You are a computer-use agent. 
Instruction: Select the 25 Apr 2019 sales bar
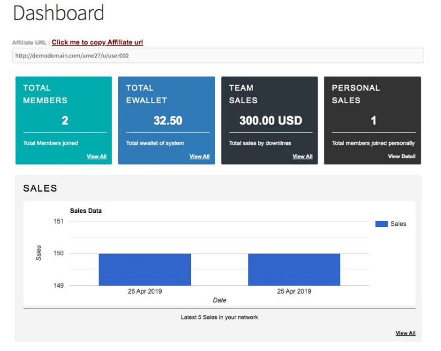294,269
